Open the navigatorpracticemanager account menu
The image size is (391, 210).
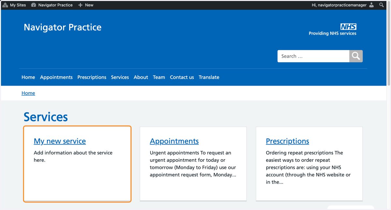[x=343, y=5]
